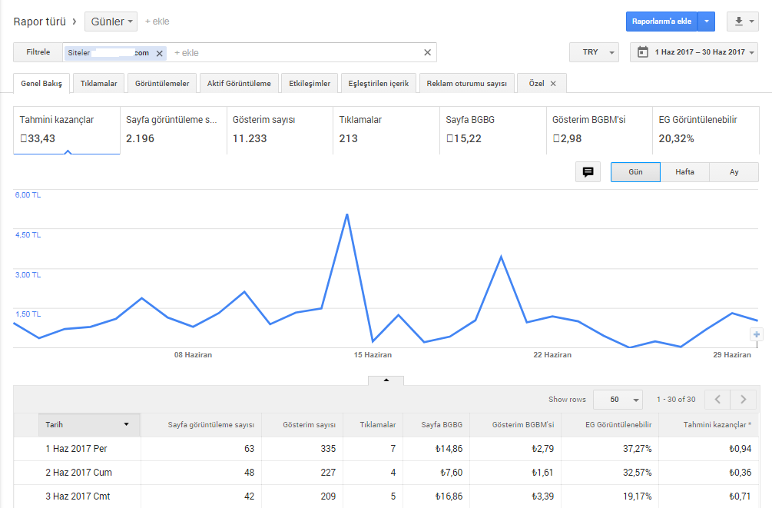Select the EG Görüntülenebilir metric card
This screenshot has height=508, width=772.
click(706, 131)
